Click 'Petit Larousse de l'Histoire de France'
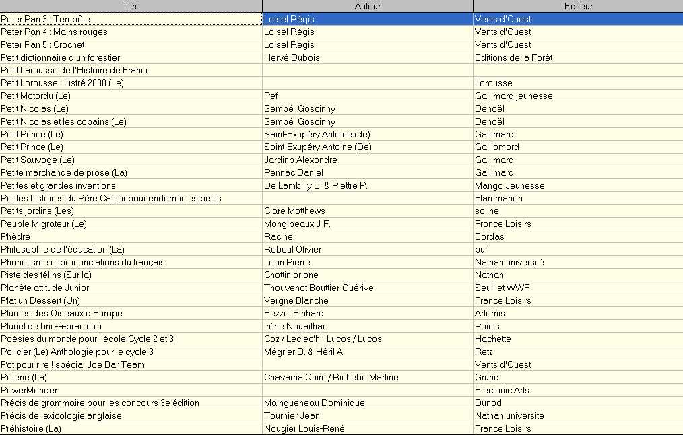The height and width of the screenshot is (435, 683). (x=76, y=70)
